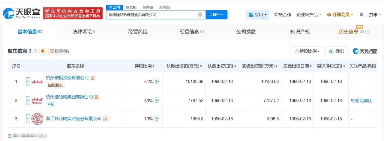The height and width of the screenshot is (141, 384).
Task: Click pie chart icon next to 10%
Action: [157, 119]
